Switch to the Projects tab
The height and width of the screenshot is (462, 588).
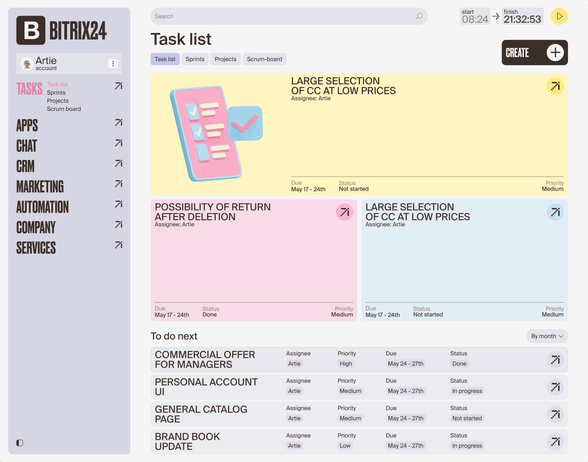[226, 59]
